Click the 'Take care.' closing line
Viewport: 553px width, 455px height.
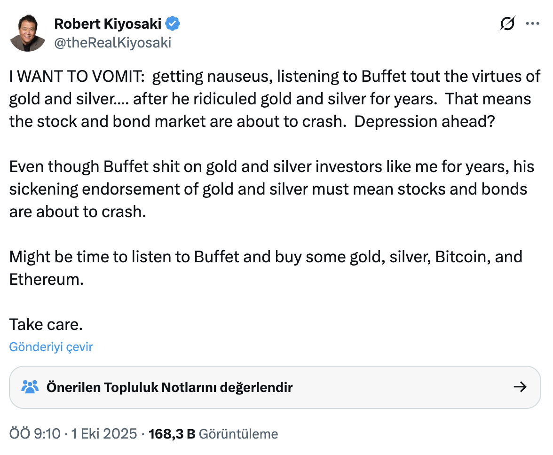[46, 324]
